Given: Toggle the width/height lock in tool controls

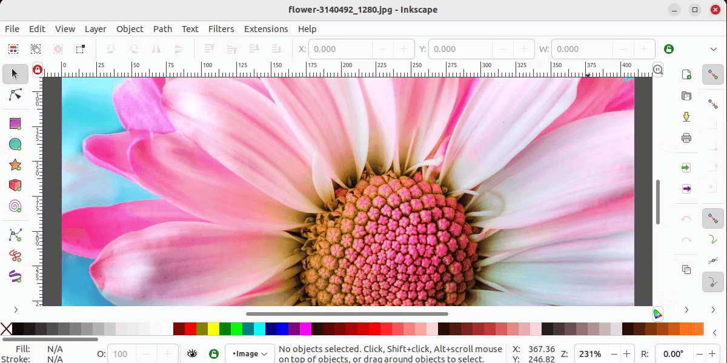Looking at the screenshot, I should (x=669, y=49).
